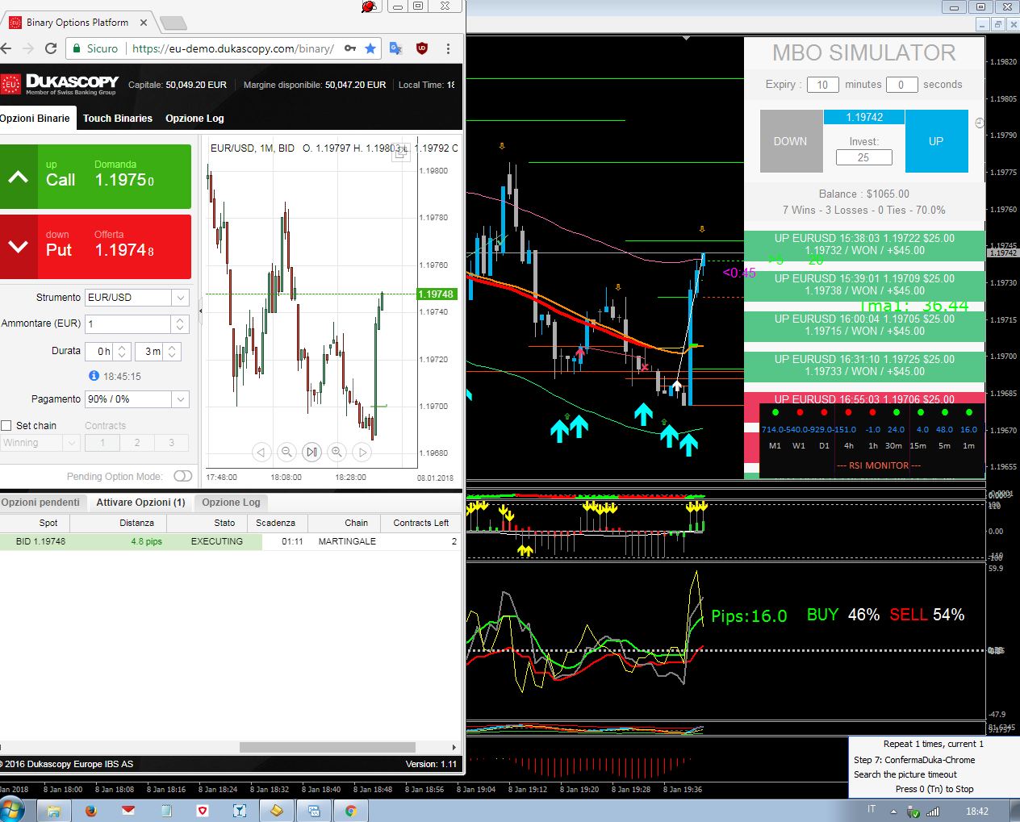1020x822 pixels.
Task: Click the Ammontare amount stepper arrows
Action: pos(180,323)
